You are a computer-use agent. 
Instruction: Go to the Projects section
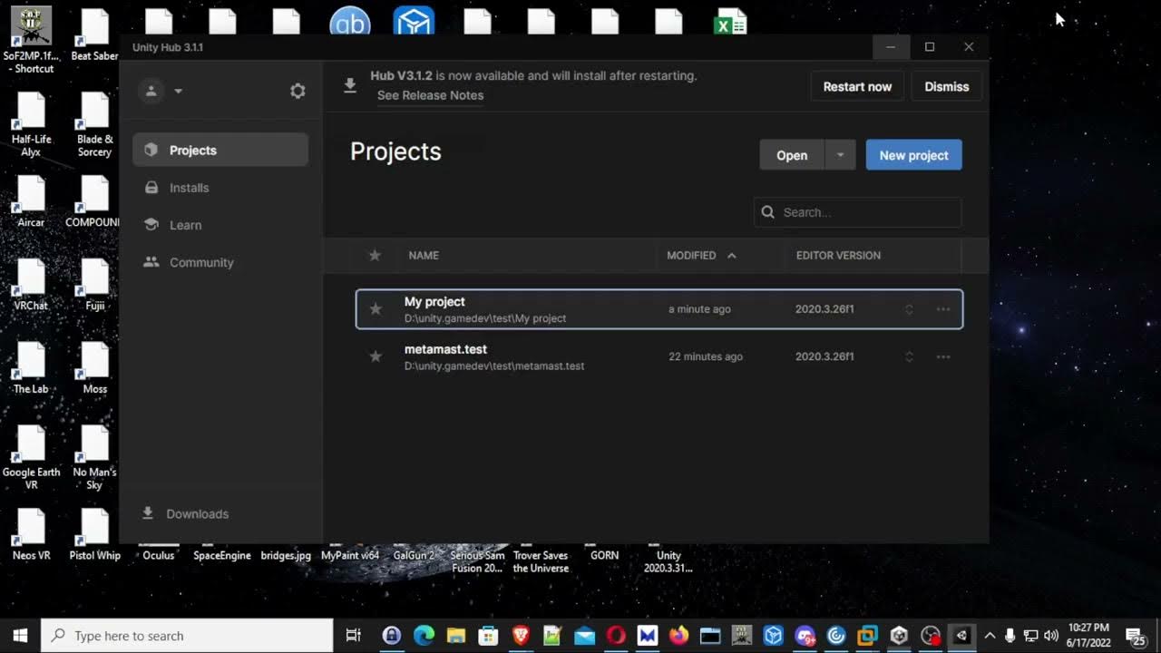(x=220, y=150)
